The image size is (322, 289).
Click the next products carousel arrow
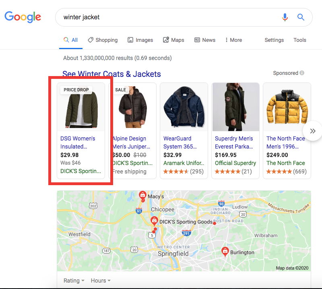pos(313,131)
